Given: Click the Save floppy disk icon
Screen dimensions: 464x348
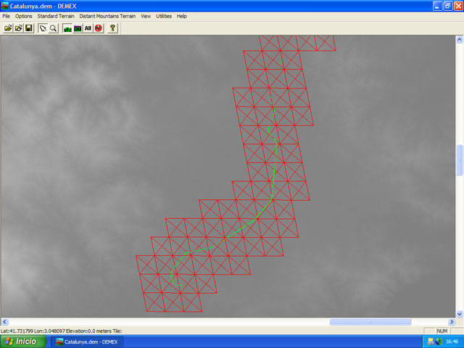Looking at the screenshot, I should tap(28, 28).
